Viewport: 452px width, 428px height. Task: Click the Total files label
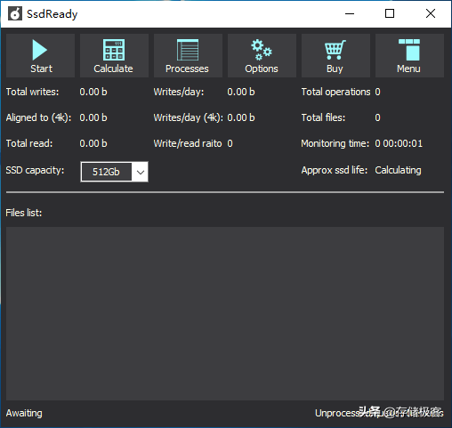click(x=323, y=117)
